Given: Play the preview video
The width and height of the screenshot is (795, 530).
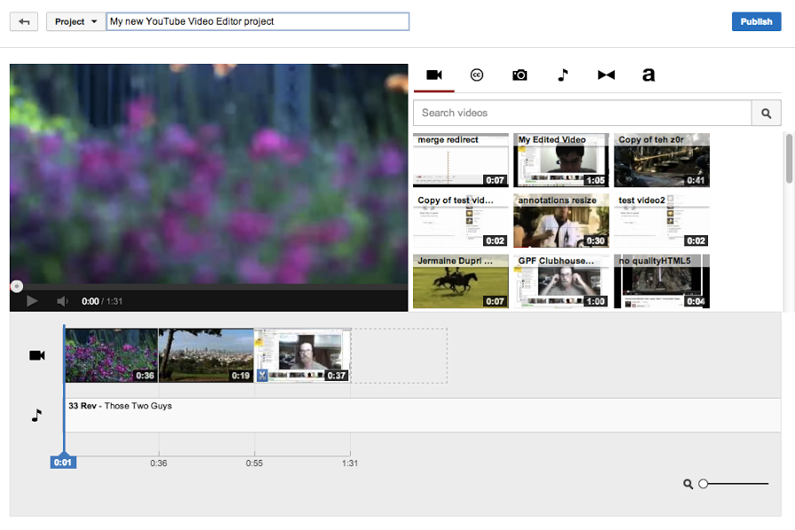Looking at the screenshot, I should pyautogui.click(x=32, y=300).
